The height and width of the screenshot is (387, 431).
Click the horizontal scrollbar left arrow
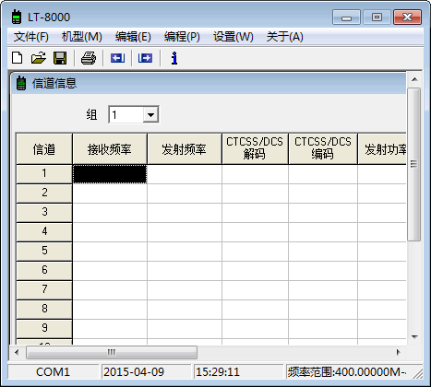coord(17,352)
